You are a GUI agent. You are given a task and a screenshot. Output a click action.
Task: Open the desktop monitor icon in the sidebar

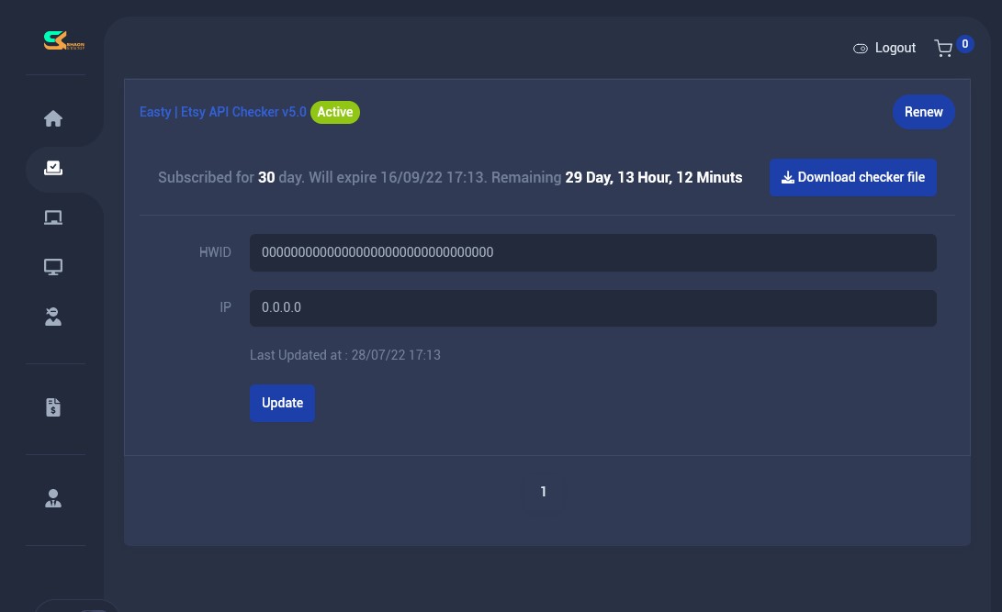click(x=53, y=267)
